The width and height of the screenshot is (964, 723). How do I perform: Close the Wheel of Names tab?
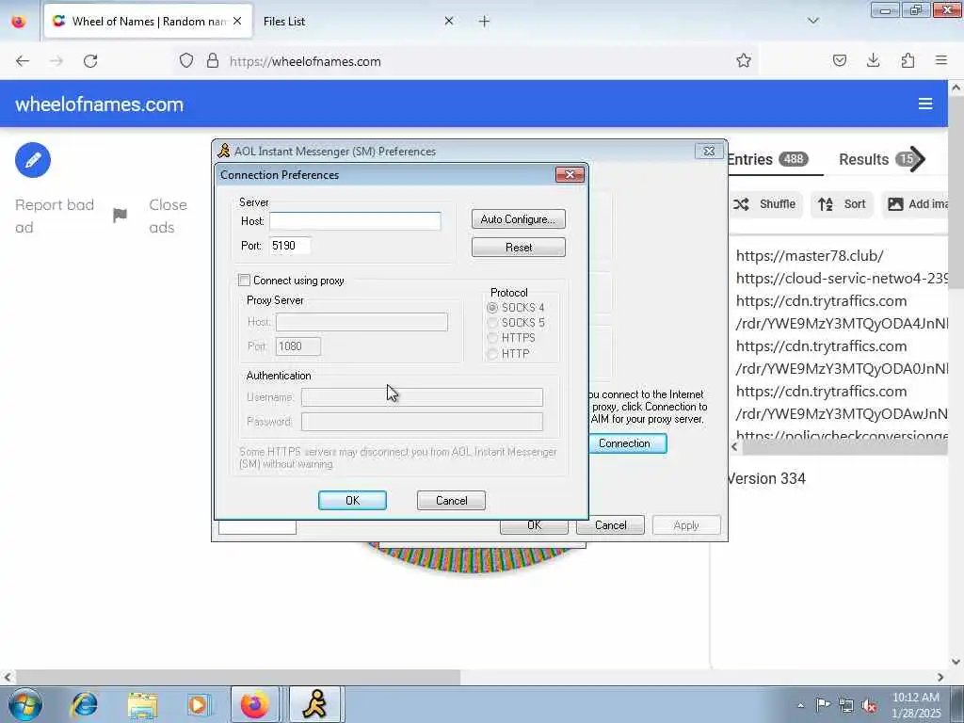tap(237, 21)
